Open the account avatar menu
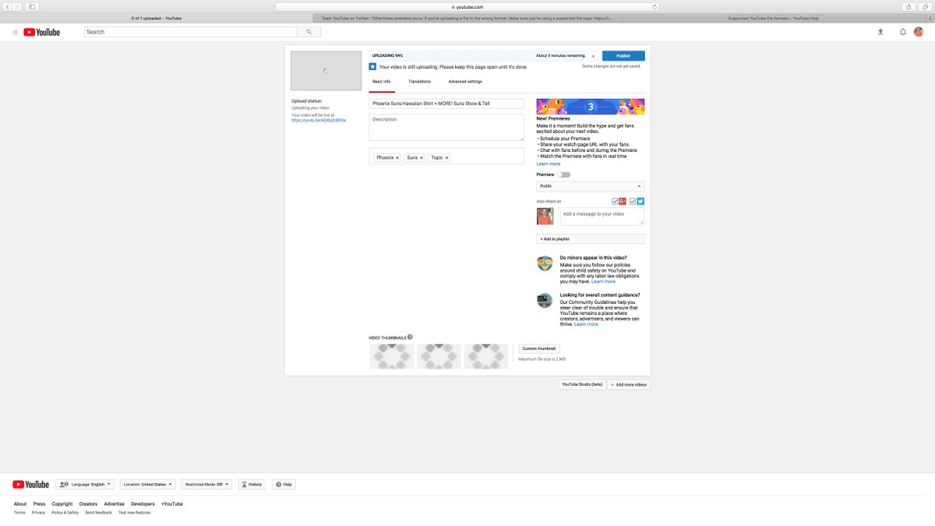The width and height of the screenshot is (935, 526). click(x=919, y=32)
